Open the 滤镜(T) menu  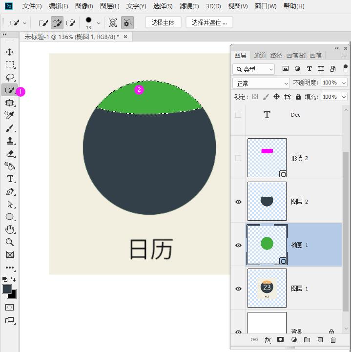[189, 6]
